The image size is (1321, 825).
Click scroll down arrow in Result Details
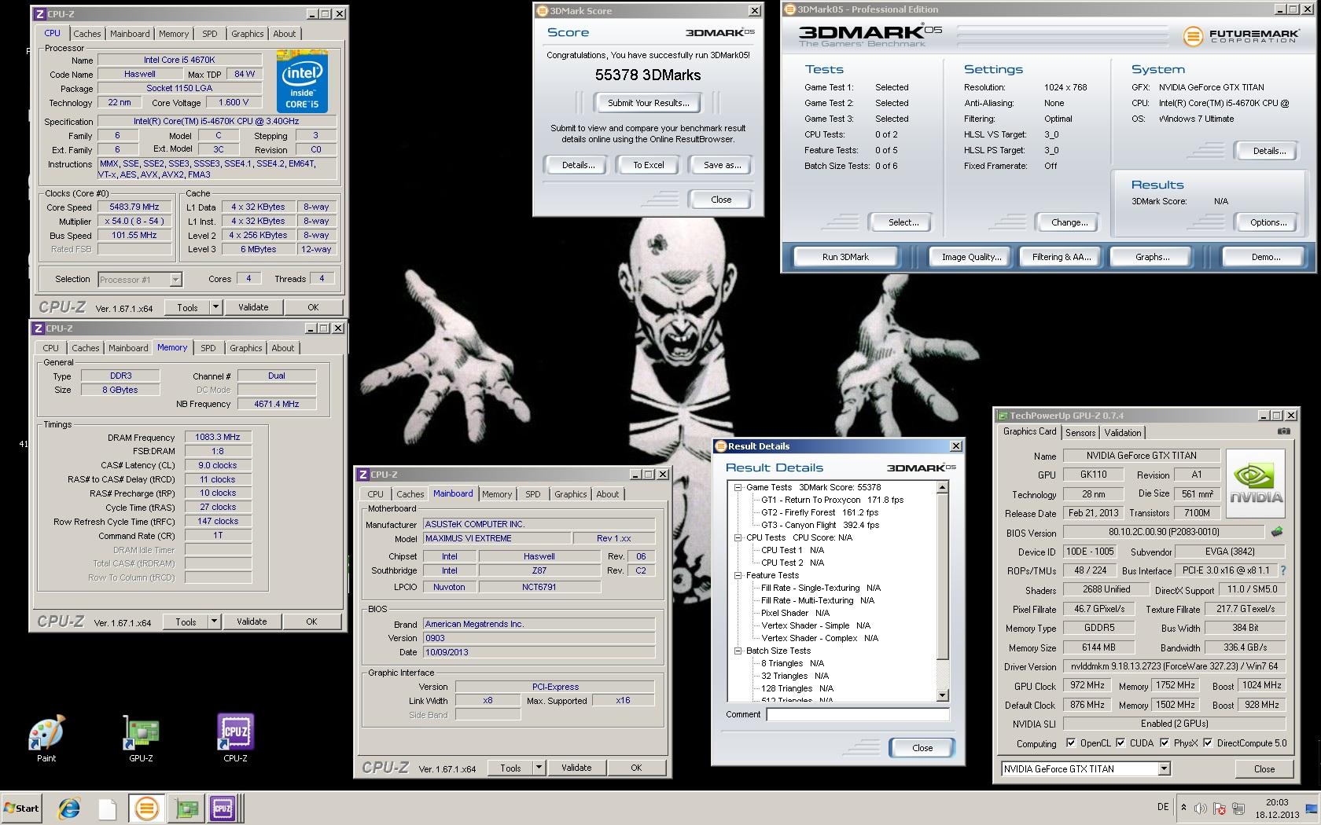(x=943, y=695)
